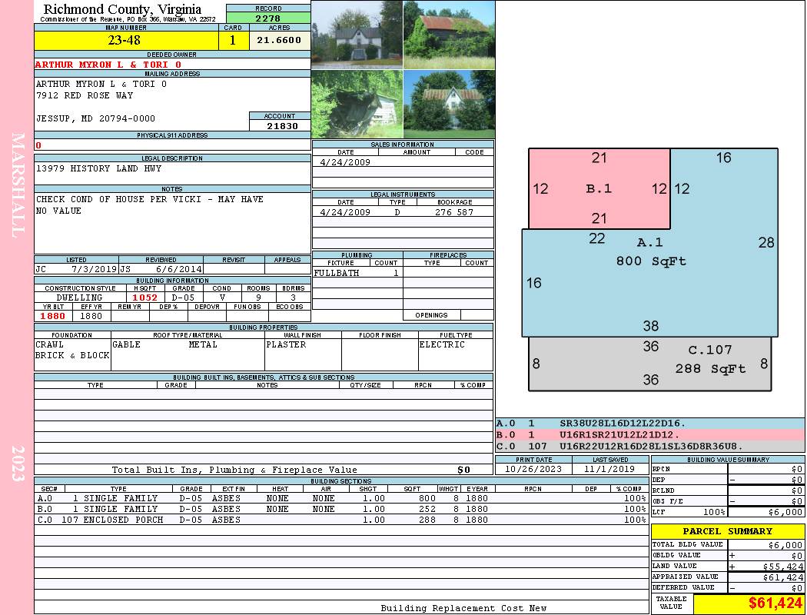The image size is (807, 615).
Task: Click the bedrooms value 3
Action: (x=294, y=298)
